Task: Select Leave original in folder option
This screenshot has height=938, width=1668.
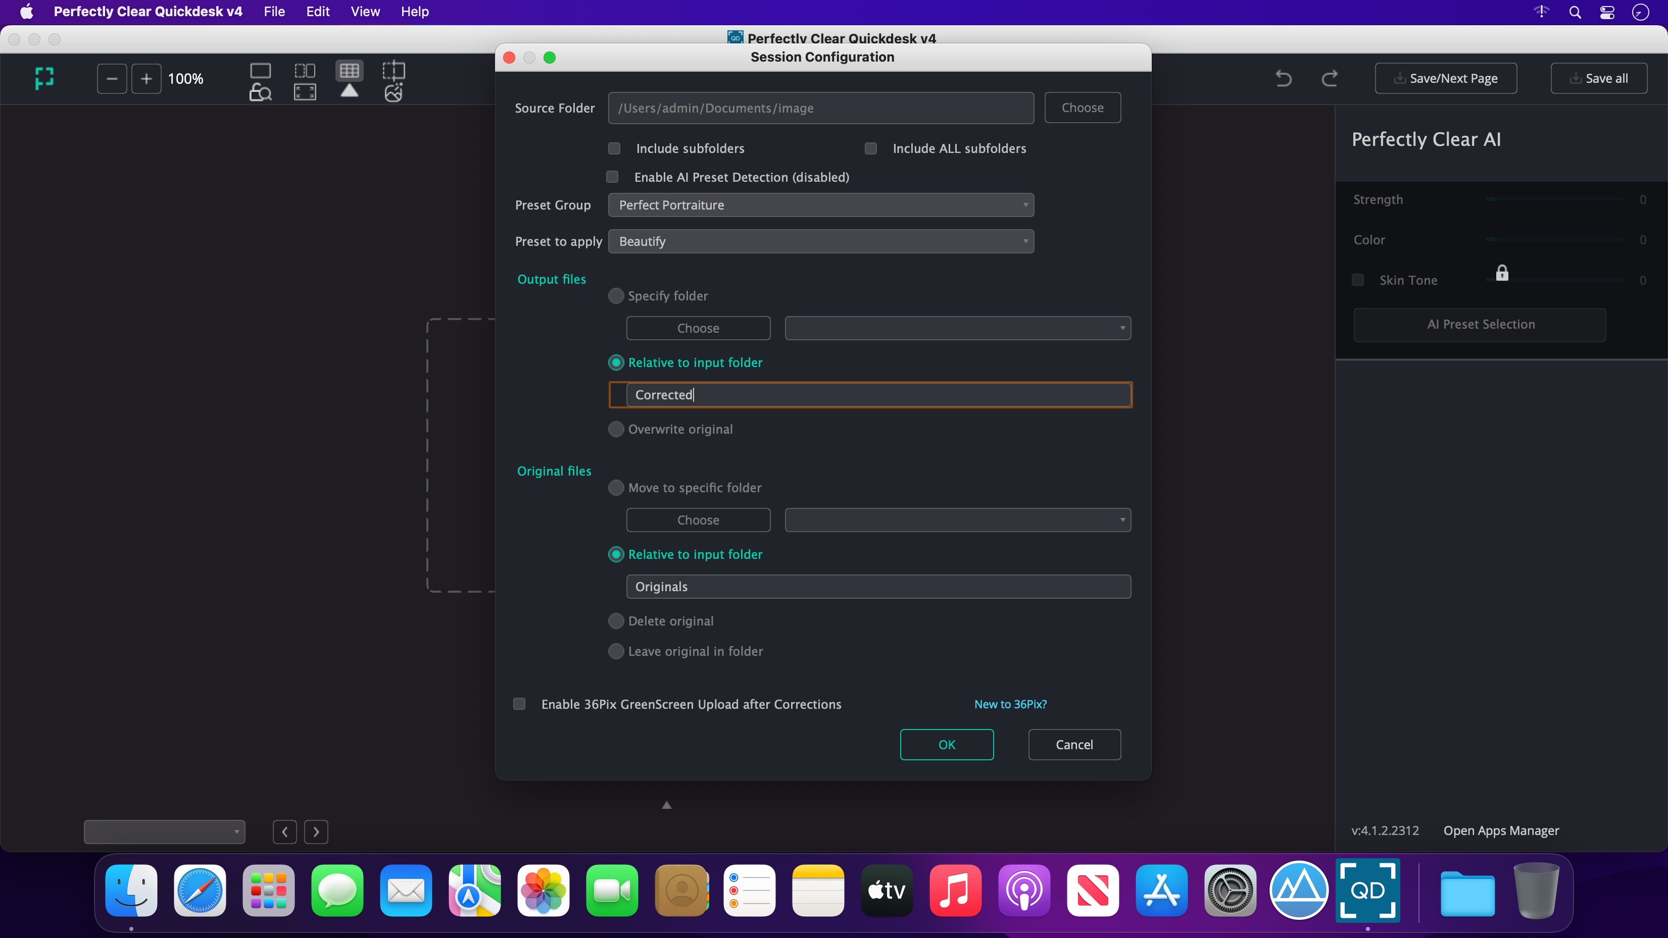Action: [x=616, y=652]
